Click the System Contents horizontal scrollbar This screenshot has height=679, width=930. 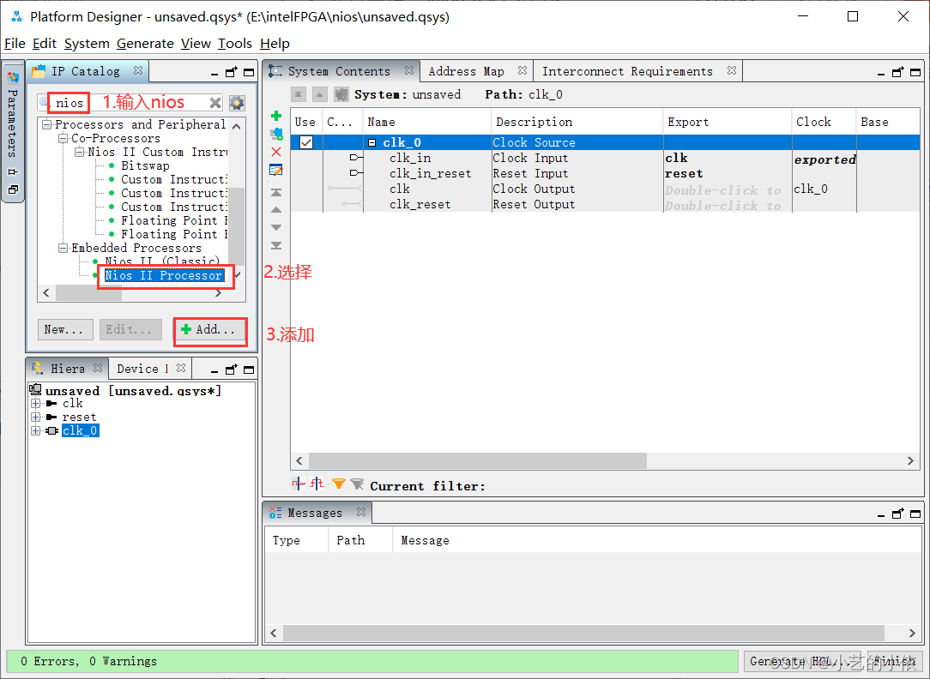click(478, 460)
